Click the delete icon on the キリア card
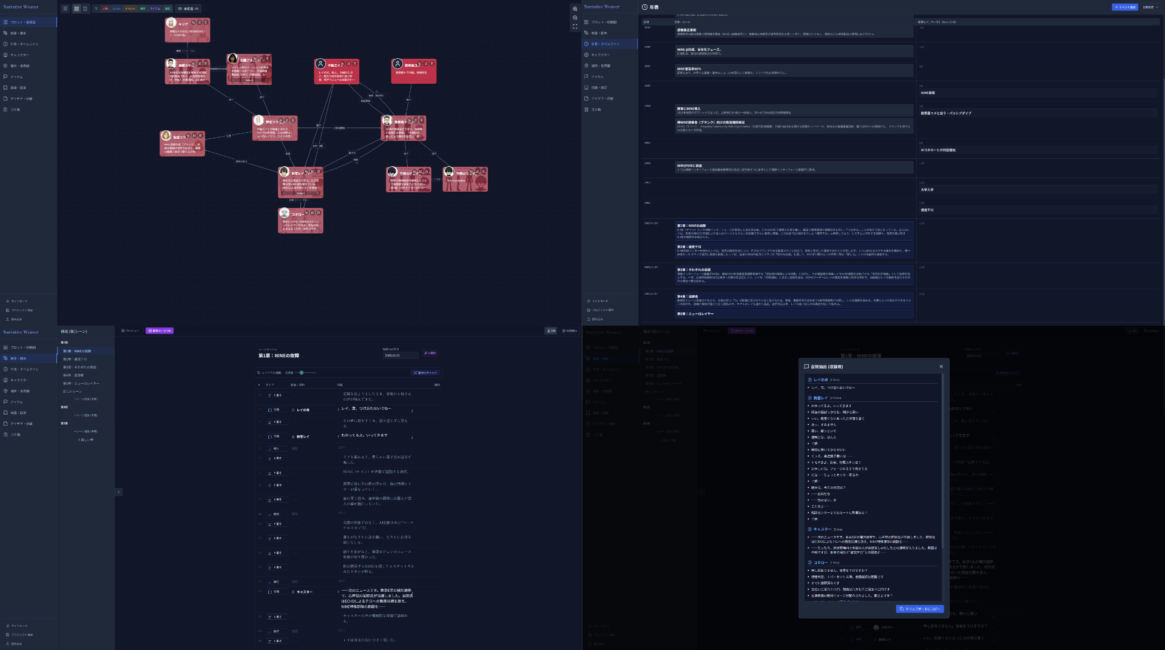1165x650 pixels. [x=205, y=22]
